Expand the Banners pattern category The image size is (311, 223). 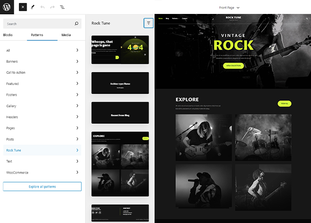click(x=42, y=61)
